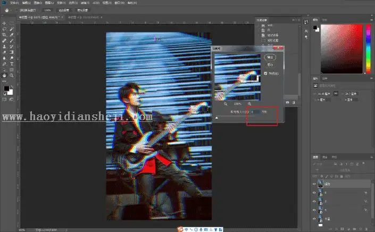Click the foreground color swatch in toolbox
Viewport: 375px width, 232px height.
6,88
